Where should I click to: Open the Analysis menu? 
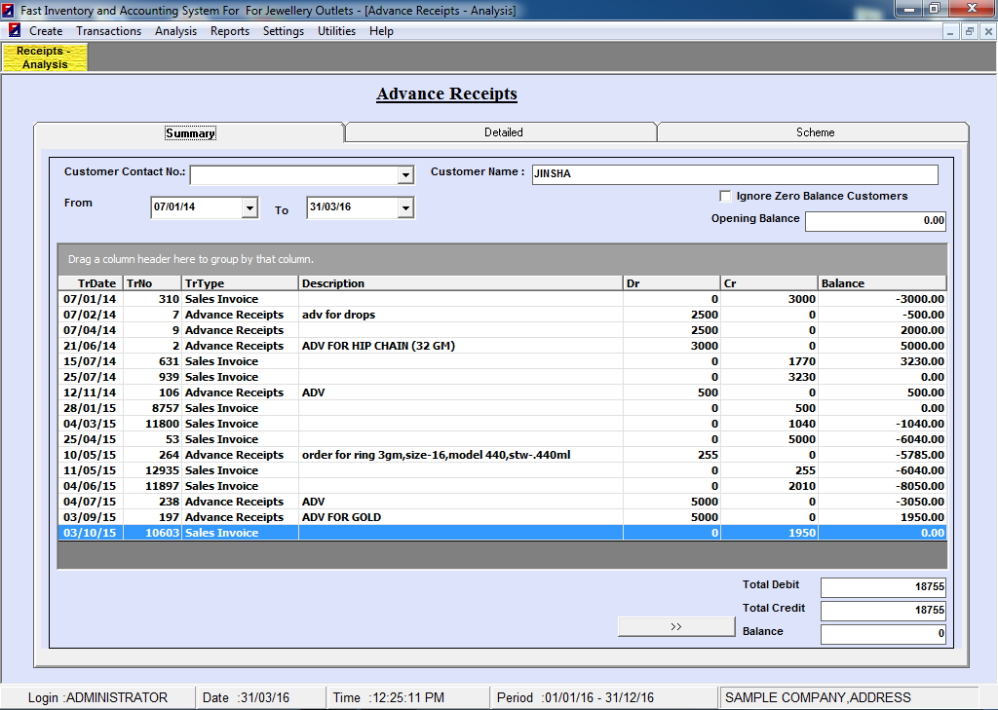(175, 31)
